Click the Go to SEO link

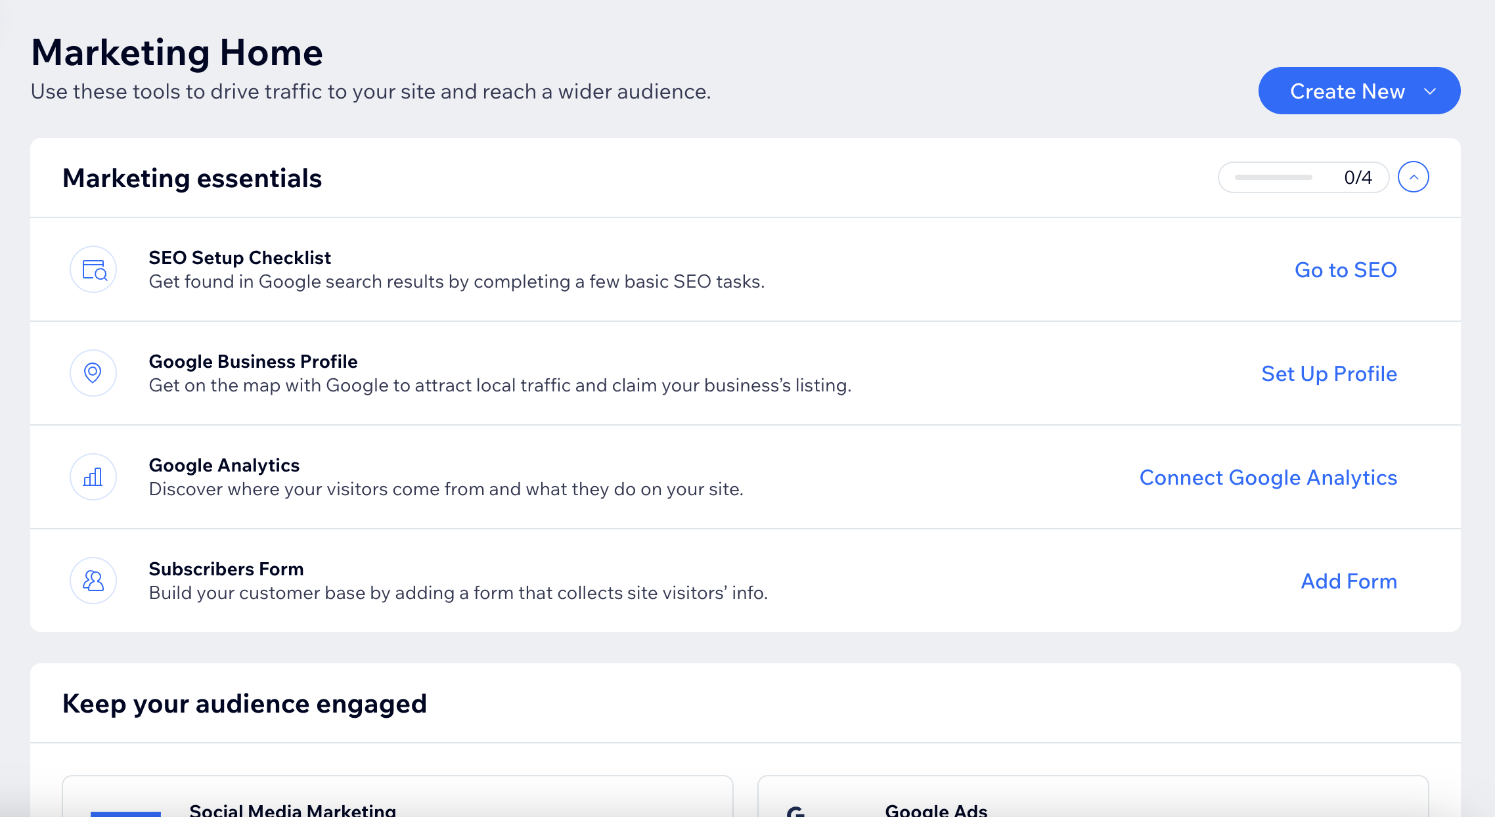pyautogui.click(x=1345, y=270)
